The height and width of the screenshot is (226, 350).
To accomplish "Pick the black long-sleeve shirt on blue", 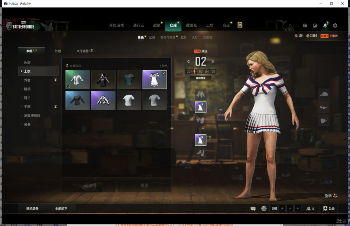I will (x=77, y=100).
